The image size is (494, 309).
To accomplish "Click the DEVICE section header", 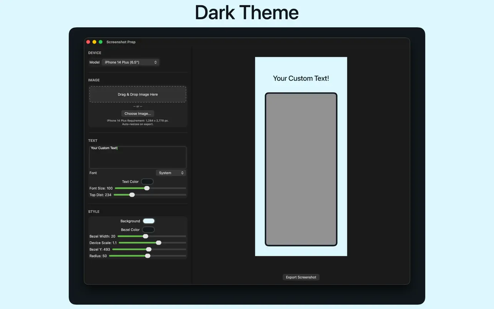I will click(x=95, y=53).
